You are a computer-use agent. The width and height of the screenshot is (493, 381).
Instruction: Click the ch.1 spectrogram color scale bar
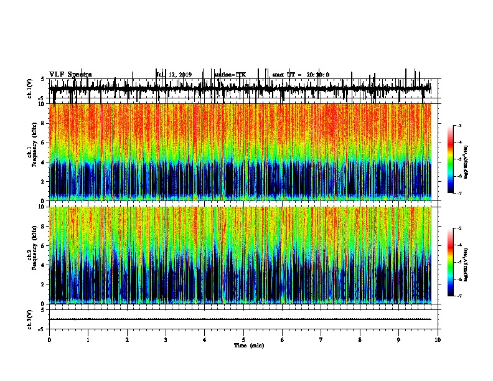coord(451,159)
